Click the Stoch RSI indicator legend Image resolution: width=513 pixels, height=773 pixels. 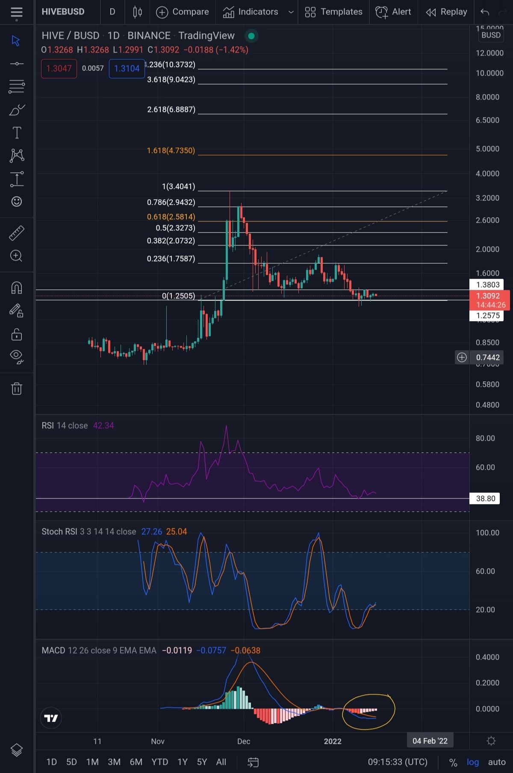click(88, 531)
